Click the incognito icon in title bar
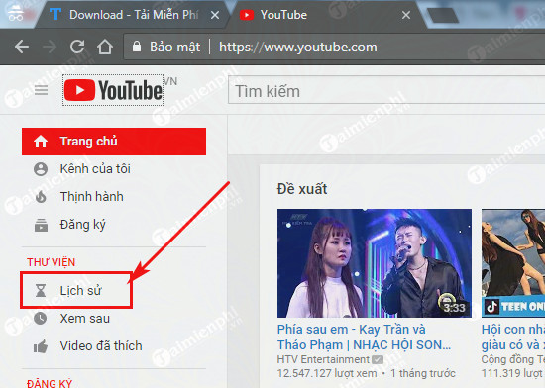Viewport: 545px width, 388px height. point(16,13)
